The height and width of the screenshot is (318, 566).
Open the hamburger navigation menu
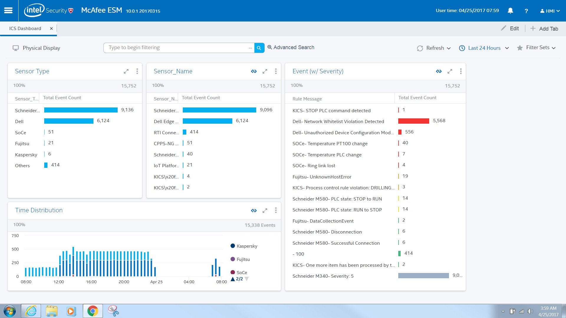[8, 11]
